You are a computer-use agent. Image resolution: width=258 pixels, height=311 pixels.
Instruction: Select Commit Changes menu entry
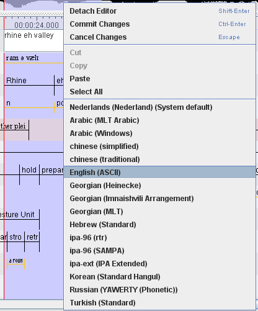(x=159, y=24)
